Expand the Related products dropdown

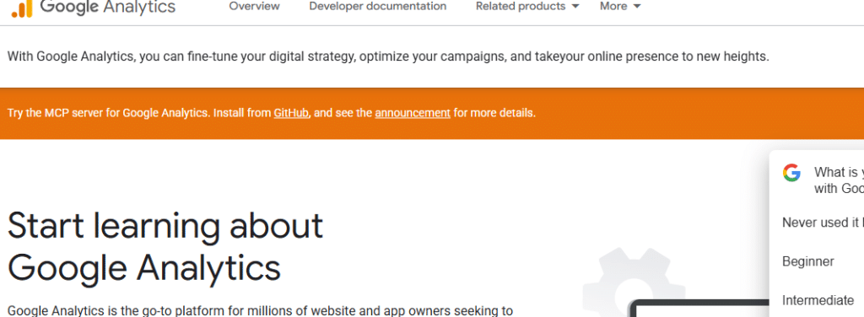(527, 6)
